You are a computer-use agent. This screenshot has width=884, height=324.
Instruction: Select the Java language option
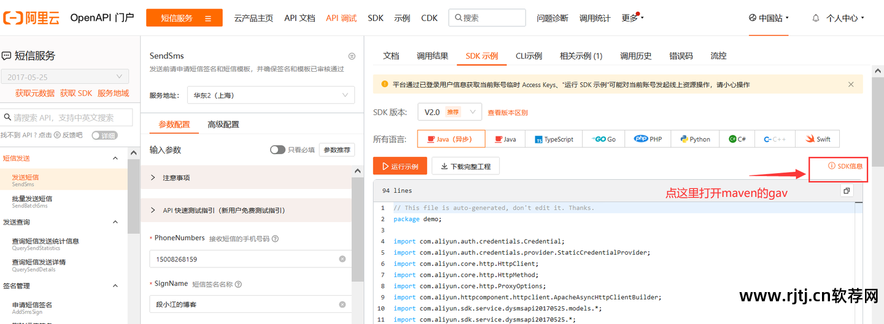506,139
